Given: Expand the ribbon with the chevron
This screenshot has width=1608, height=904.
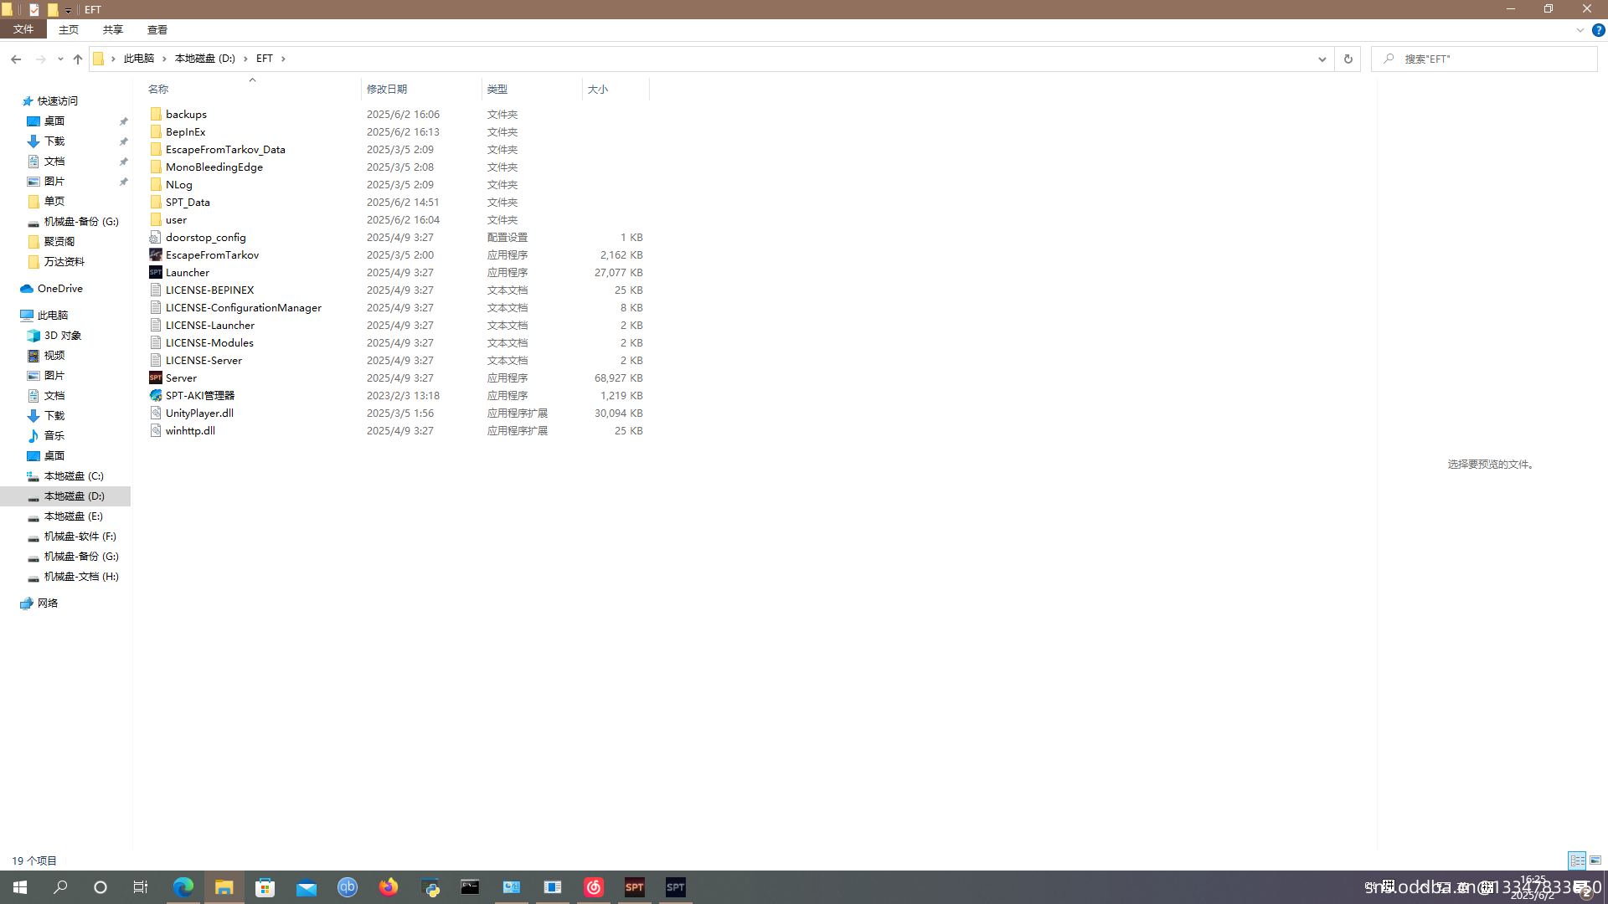Looking at the screenshot, I should point(1580,30).
